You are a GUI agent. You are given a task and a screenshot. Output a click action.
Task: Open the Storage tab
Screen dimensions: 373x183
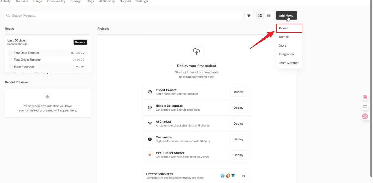tap(76, 1)
